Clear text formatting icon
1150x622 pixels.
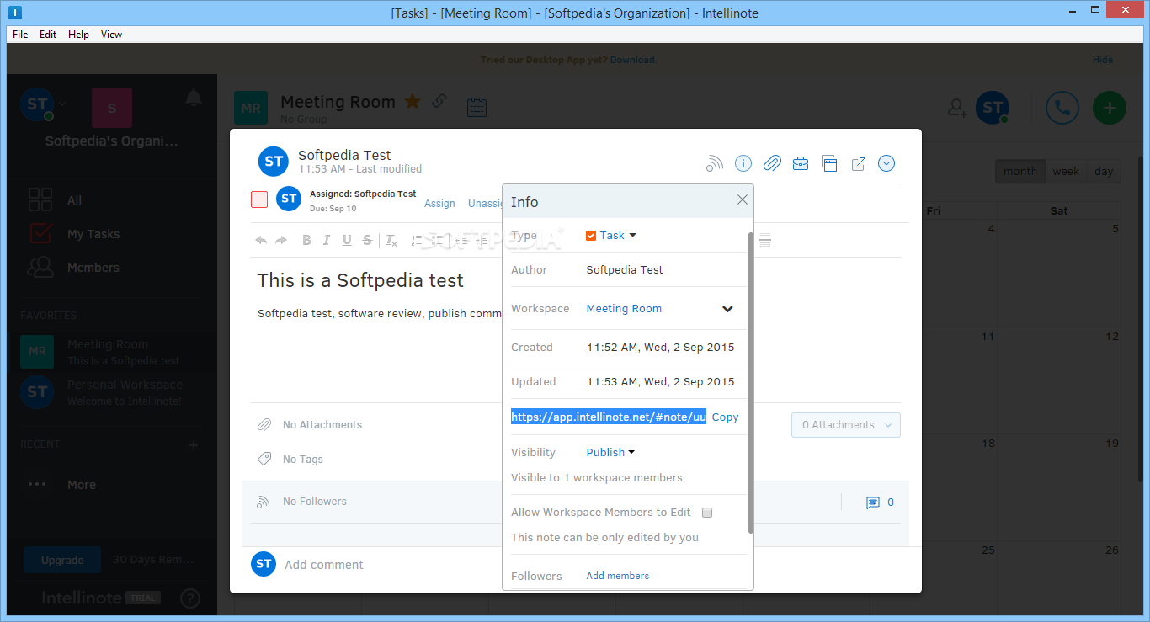click(x=391, y=241)
